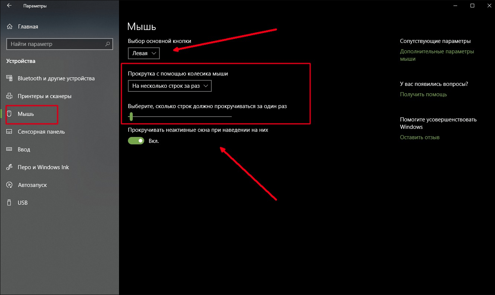Open the Автозапуск settings section
This screenshot has width=495, height=295.
coord(32,185)
